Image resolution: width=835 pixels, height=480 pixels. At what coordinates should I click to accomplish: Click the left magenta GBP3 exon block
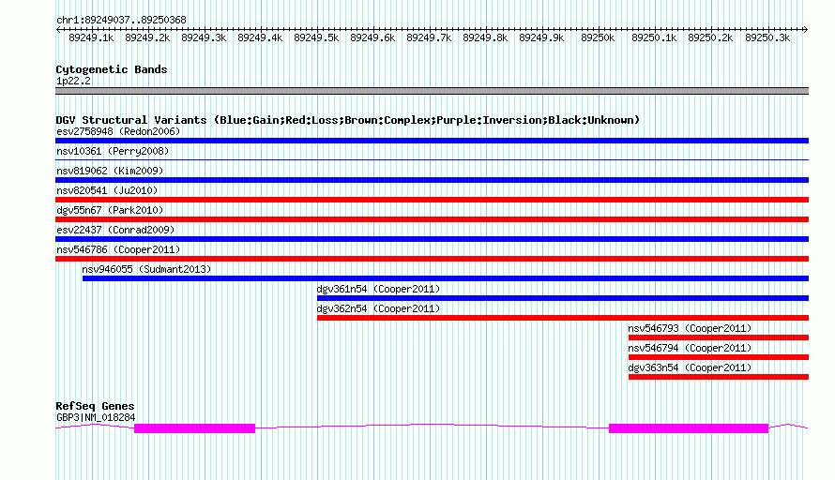point(194,428)
